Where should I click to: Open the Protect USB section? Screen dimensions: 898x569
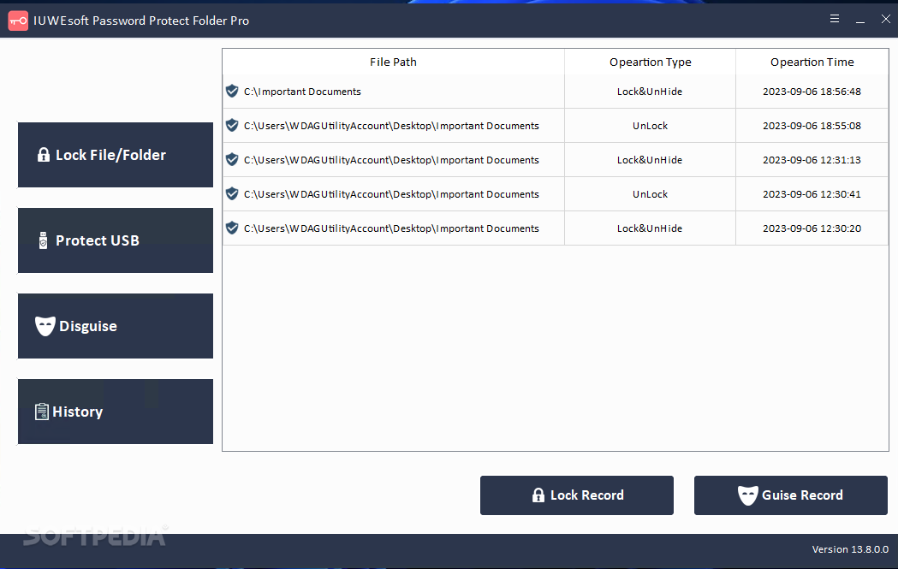click(x=115, y=240)
